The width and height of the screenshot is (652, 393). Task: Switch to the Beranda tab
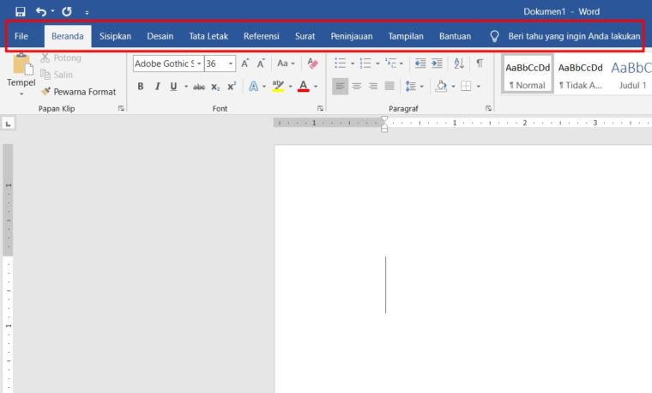point(68,36)
